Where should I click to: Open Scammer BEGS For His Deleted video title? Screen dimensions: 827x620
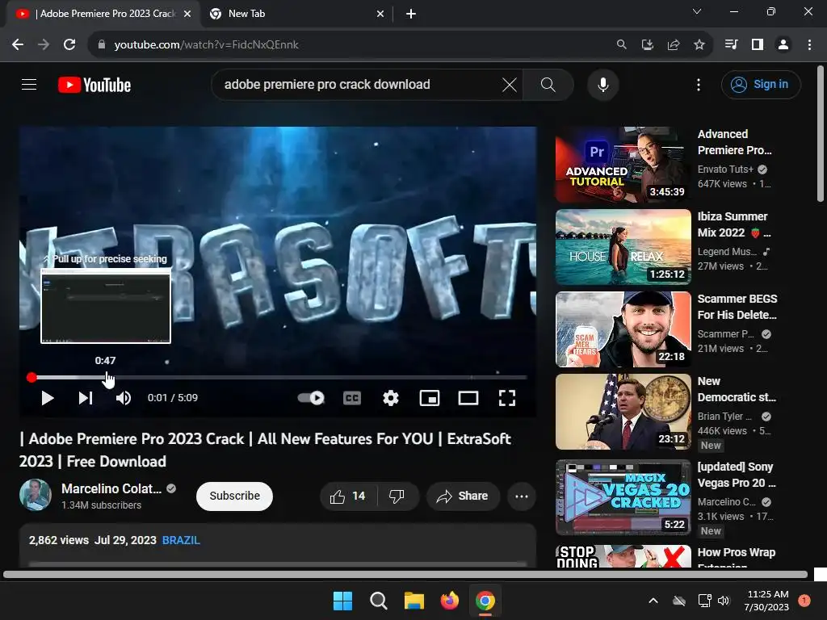[737, 307]
